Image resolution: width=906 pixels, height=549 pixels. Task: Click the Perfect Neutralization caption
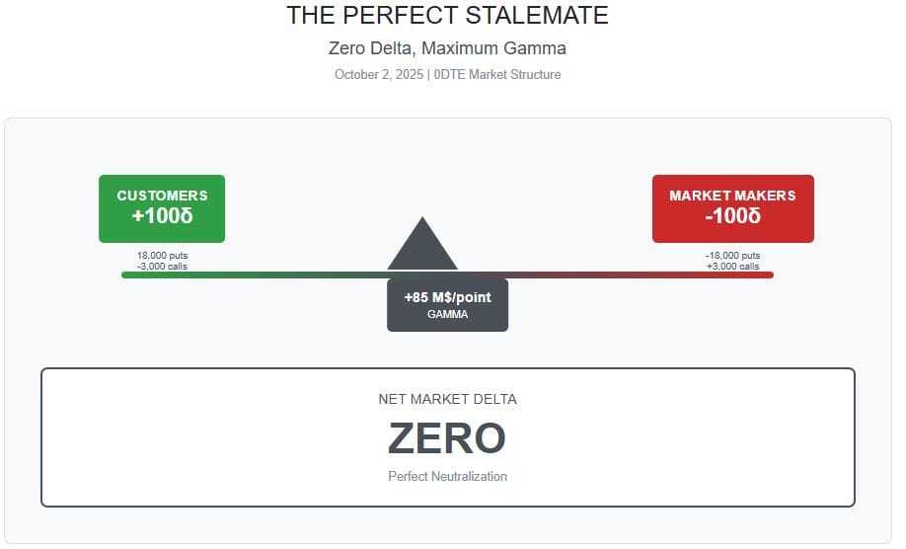click(x=447, y=476)
